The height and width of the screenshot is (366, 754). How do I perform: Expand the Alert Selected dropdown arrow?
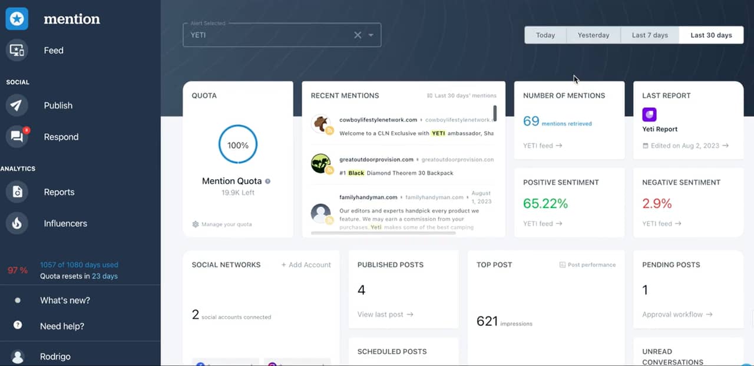point(371,35)
